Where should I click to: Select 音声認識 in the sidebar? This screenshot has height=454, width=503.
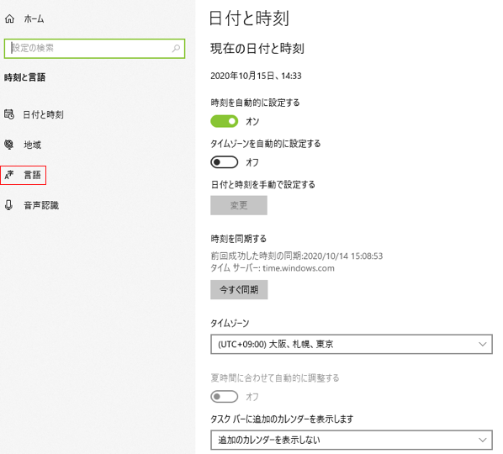(x=41, y=205)
